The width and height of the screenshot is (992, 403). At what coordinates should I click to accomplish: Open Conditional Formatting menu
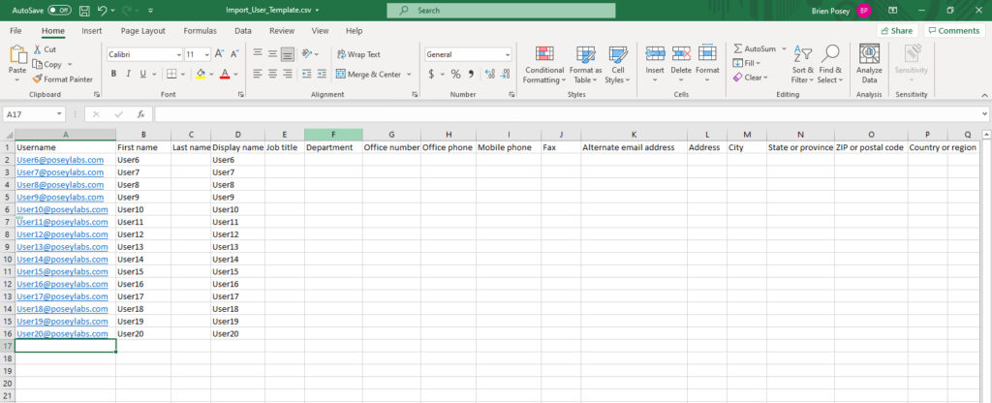544,65
